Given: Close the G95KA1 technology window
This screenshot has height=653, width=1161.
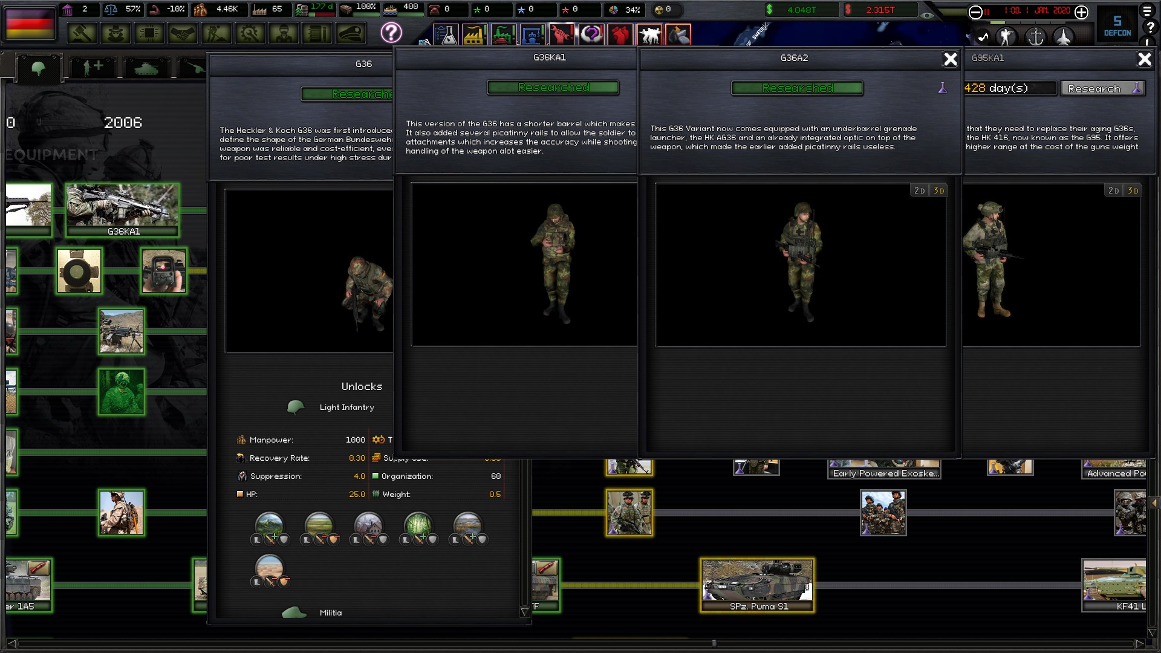Looking at the screenshot, I should click(1145, 59).
